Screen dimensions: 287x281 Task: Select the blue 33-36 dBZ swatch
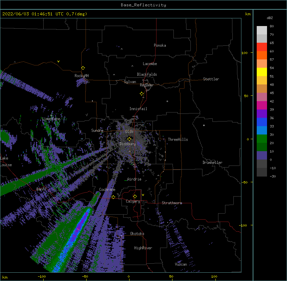click(262, 122)
